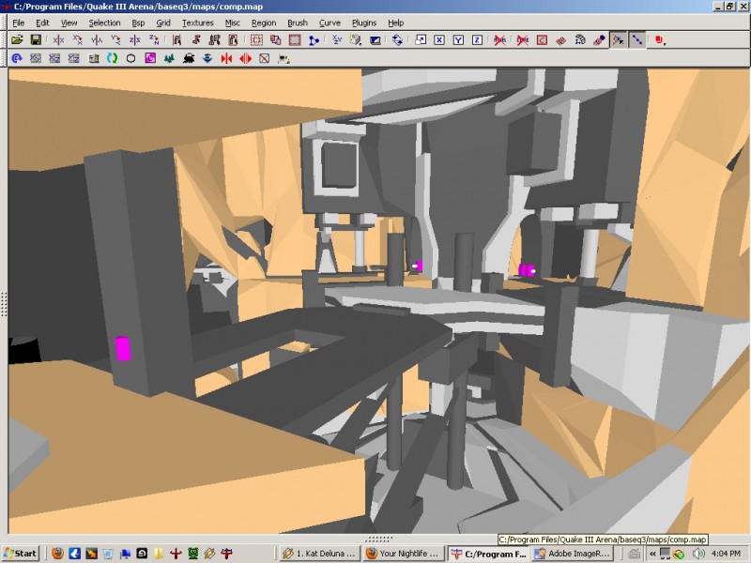Click the square with red diagonal icon

pos(265,58)
